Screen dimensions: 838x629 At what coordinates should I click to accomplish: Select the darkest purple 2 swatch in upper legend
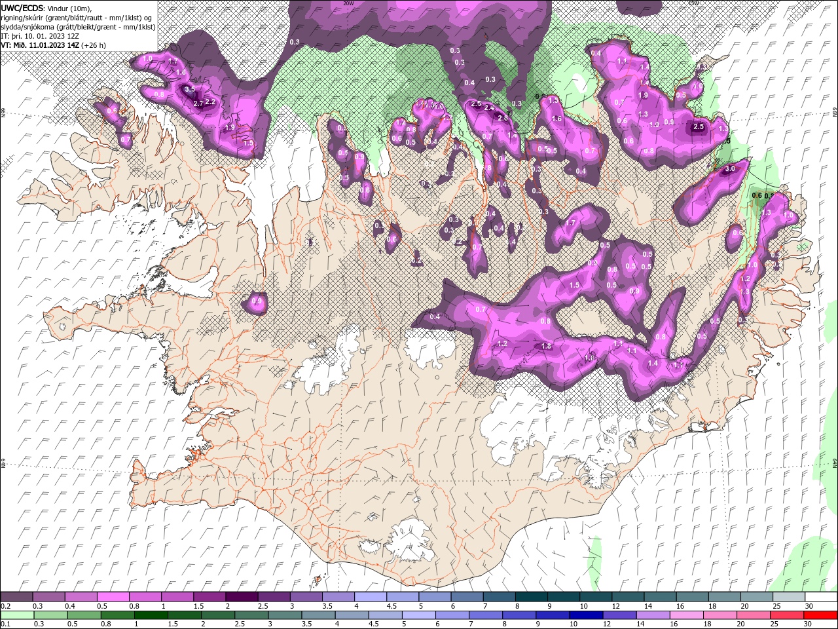pyautogui.click(x=242, y=597)
